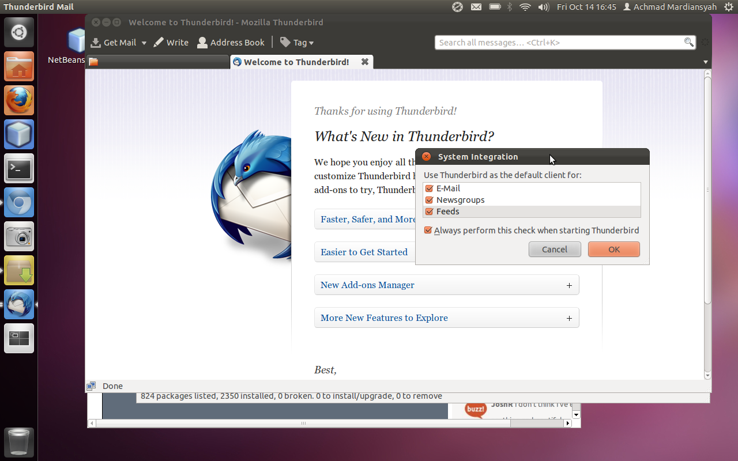Open the camera screenshot tool in the launcher
Viewport: 738px width, 461px height.
19,236
